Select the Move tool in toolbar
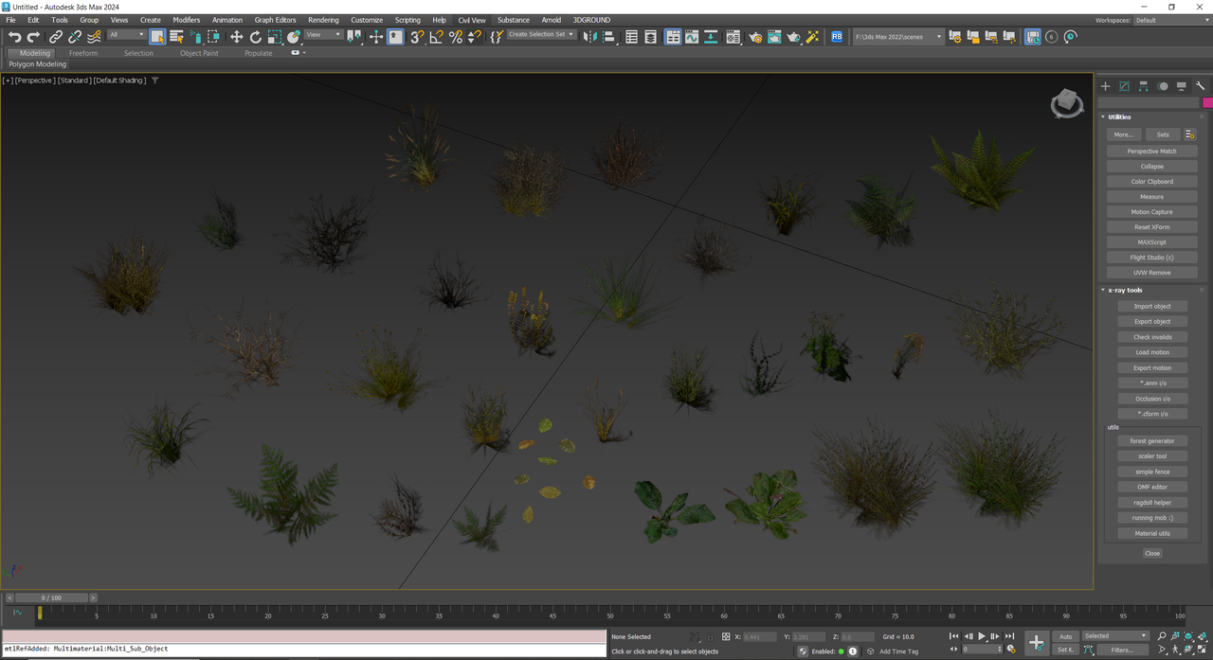Viewport: 1213px width, 660px height. [236, 37]
